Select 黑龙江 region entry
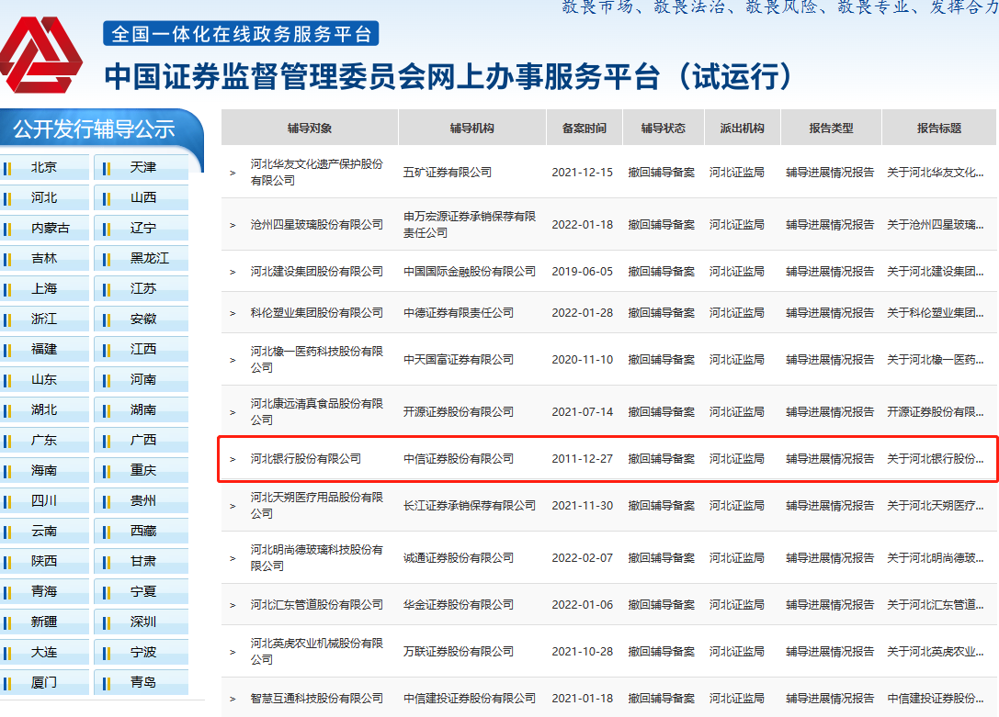The image size is (999, 717). pyautogui.click(x=142, y=258)
